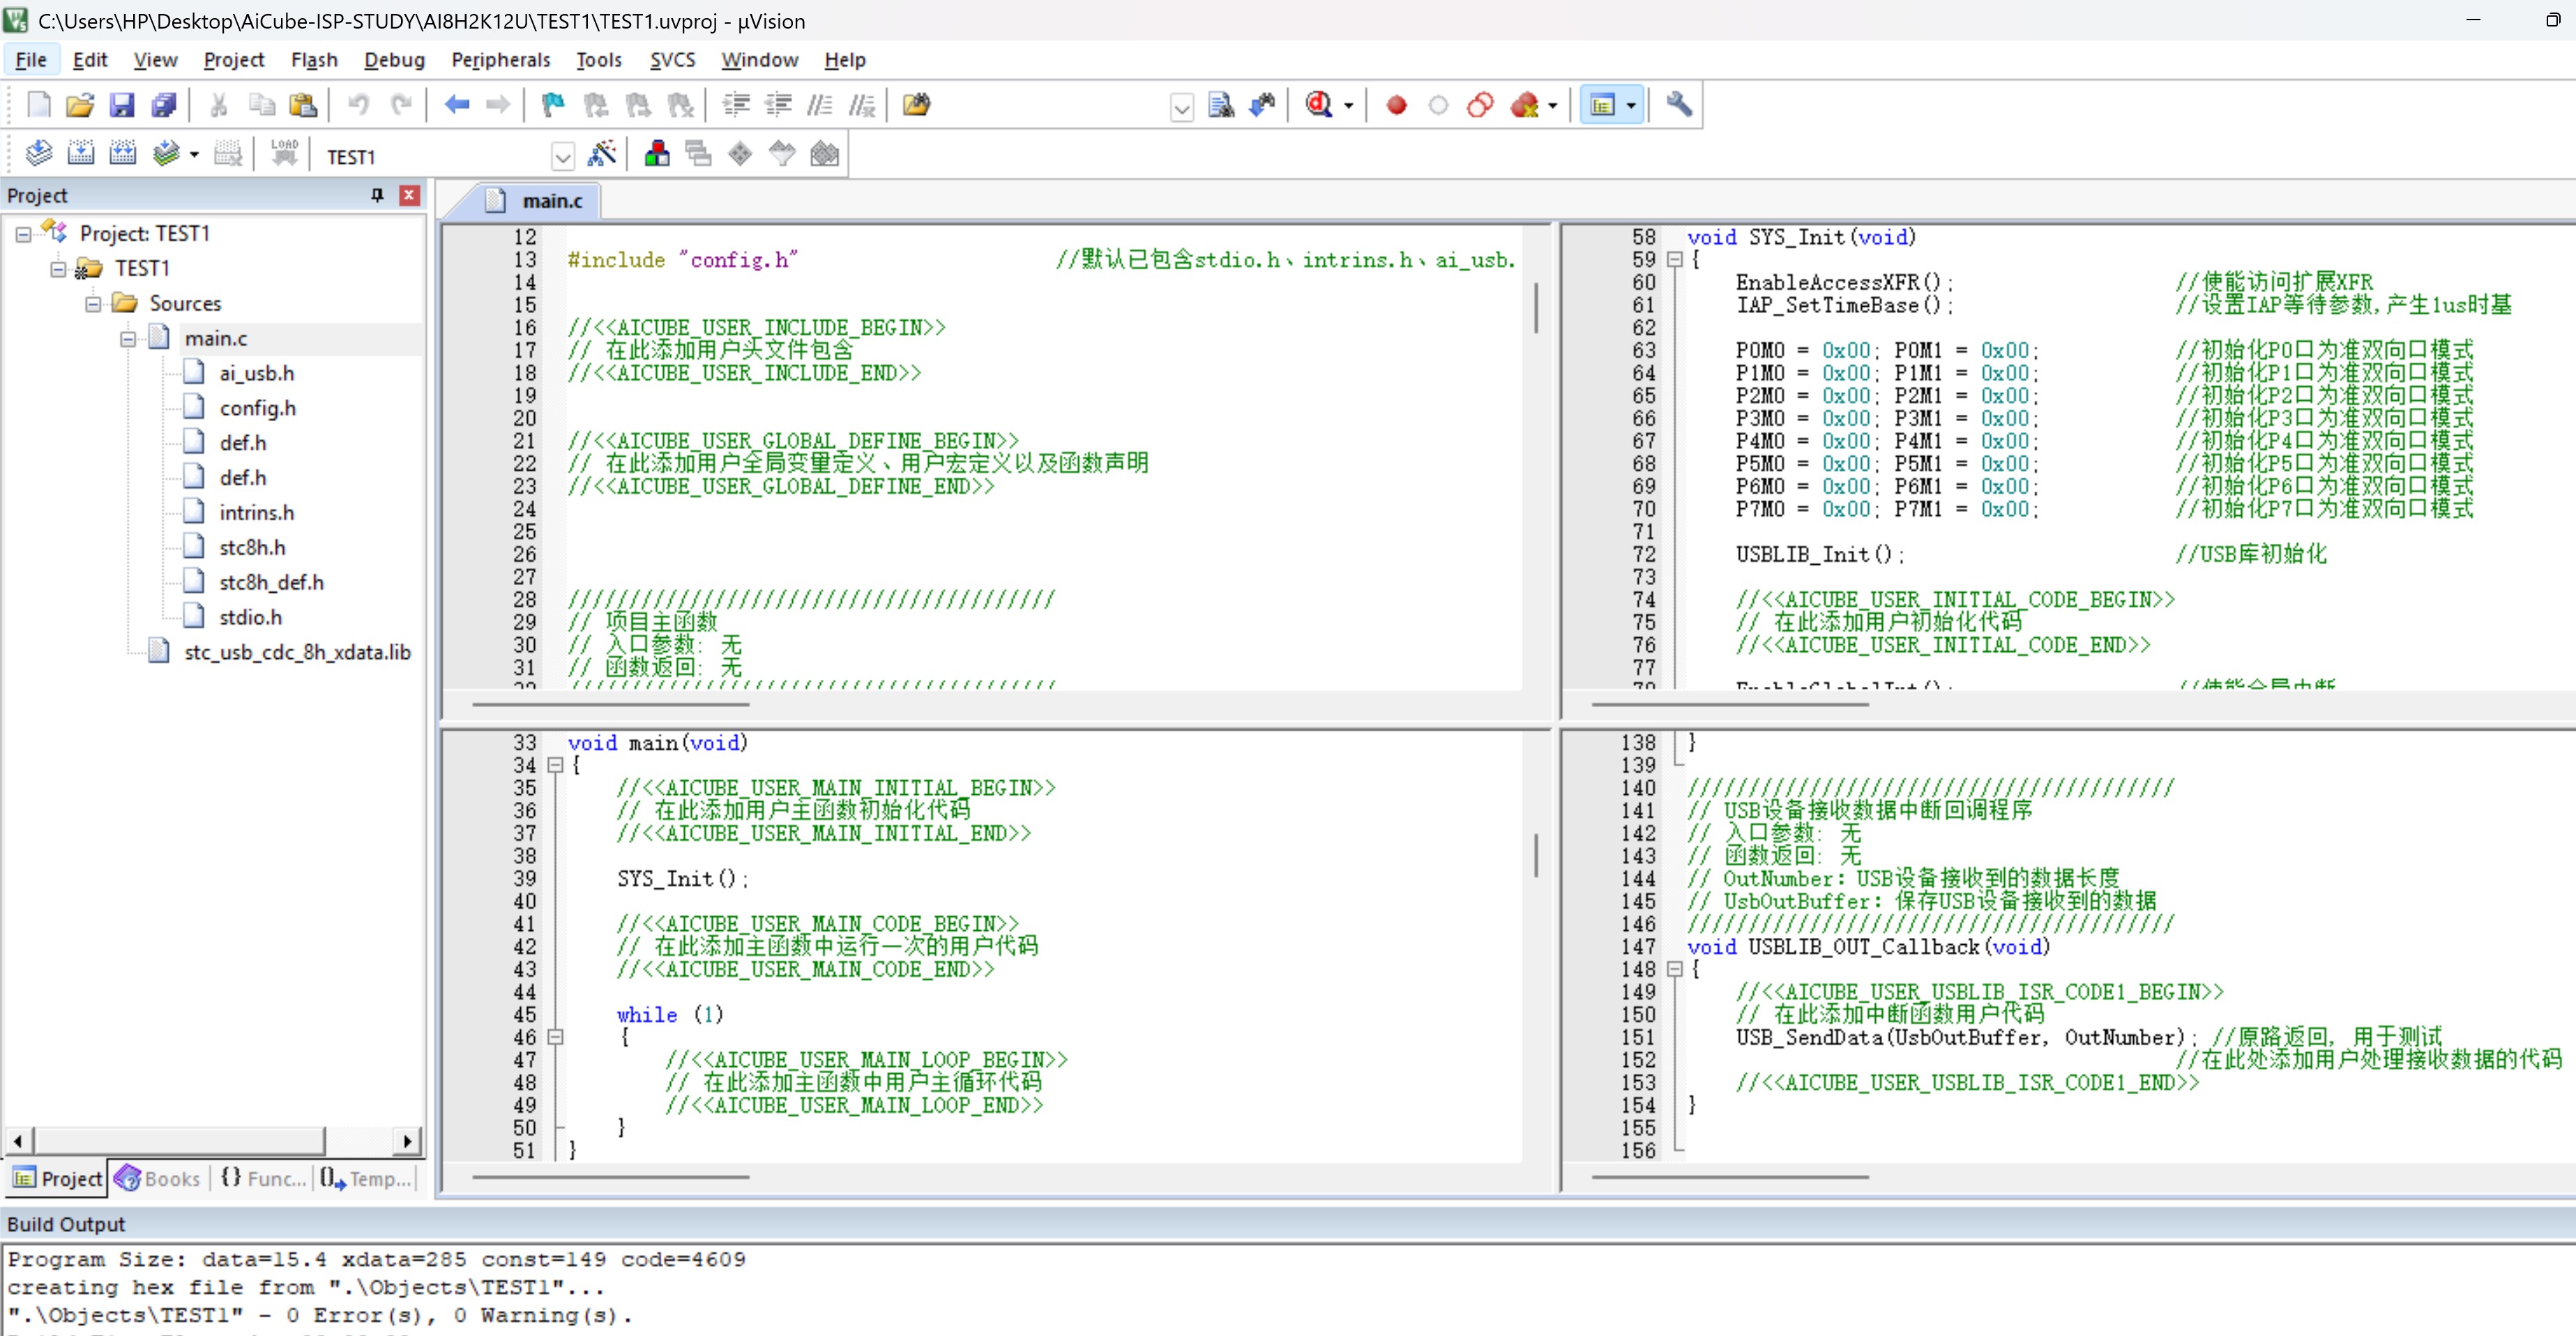2576x1336 pixels.
Task: Click the Project panel horizontal scrollbar thumb
Action: [180, 1141]
